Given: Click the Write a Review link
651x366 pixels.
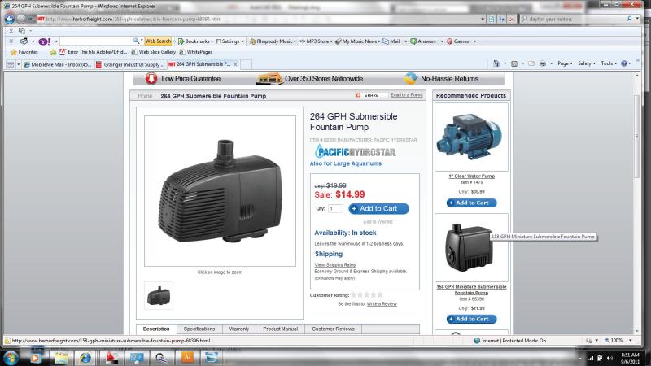Looking at the screenshot, I should [x=382, y=303].
